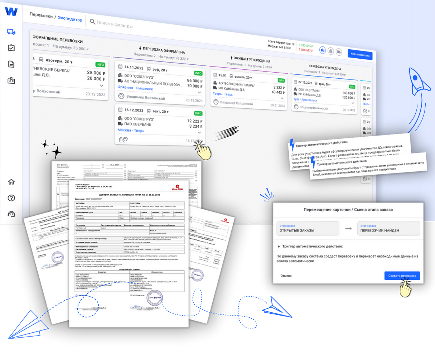This screenshot has height=362, width=435.
Task: Go to home via sidebar house icon
Action: pos(11,182)
